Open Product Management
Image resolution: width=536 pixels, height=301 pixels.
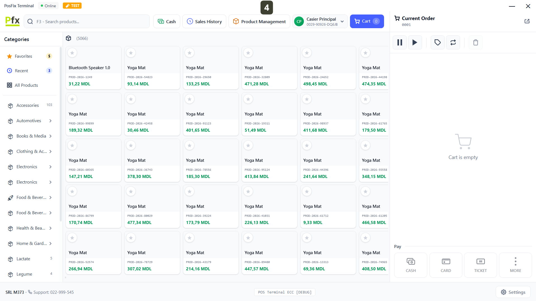coord(259,21)
